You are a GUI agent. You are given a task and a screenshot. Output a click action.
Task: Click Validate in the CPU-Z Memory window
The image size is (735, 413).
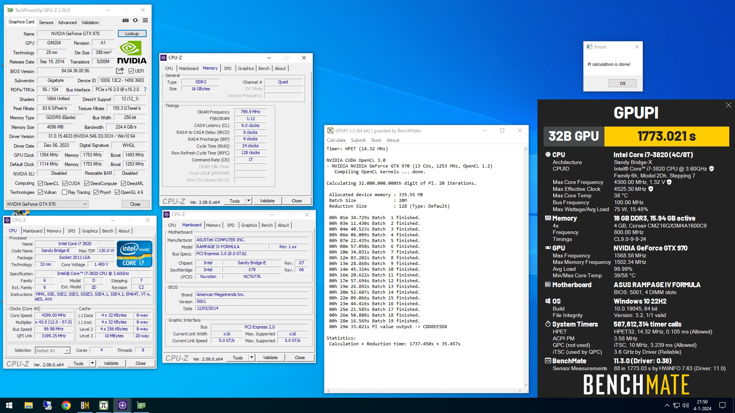267,201
